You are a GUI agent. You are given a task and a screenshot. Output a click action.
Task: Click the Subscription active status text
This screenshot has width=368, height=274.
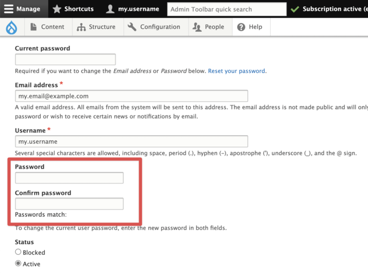(335, 9)
